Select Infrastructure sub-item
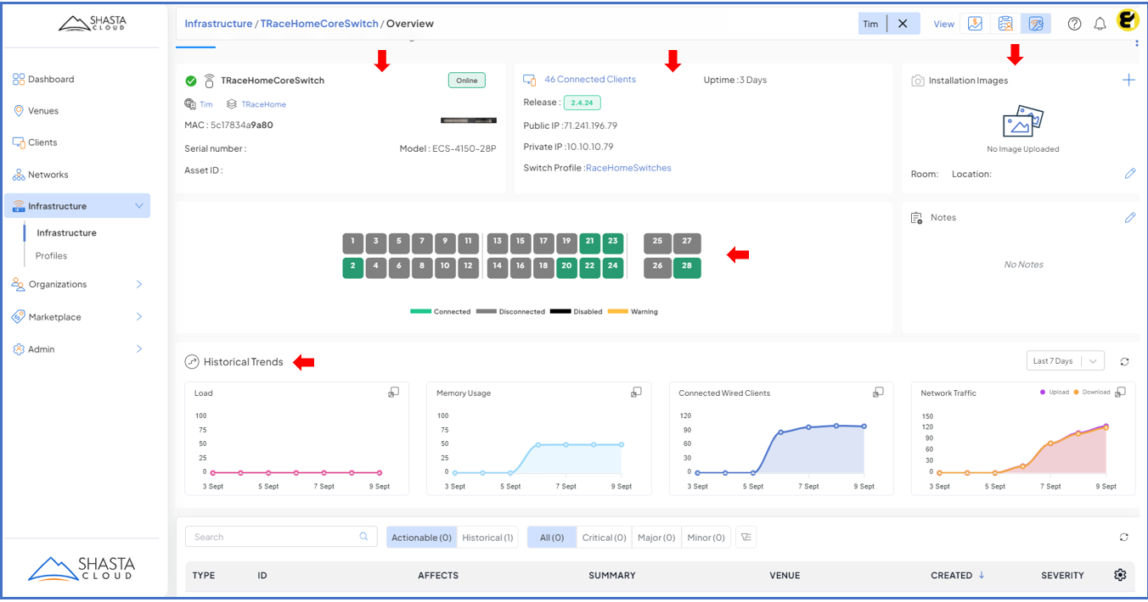1148x602 pixels. pyautogui.click(x=66, y=232)
